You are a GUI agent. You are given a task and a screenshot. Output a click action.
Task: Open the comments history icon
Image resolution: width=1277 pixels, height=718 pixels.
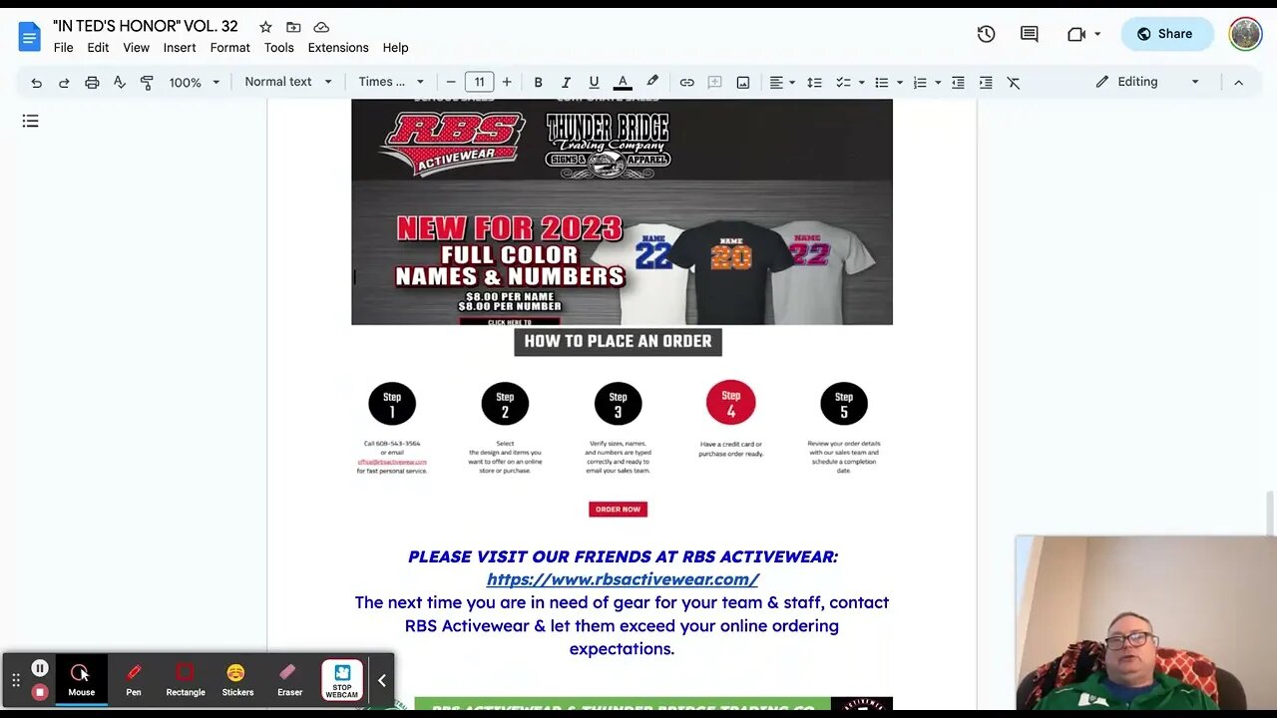point(1030,34)
